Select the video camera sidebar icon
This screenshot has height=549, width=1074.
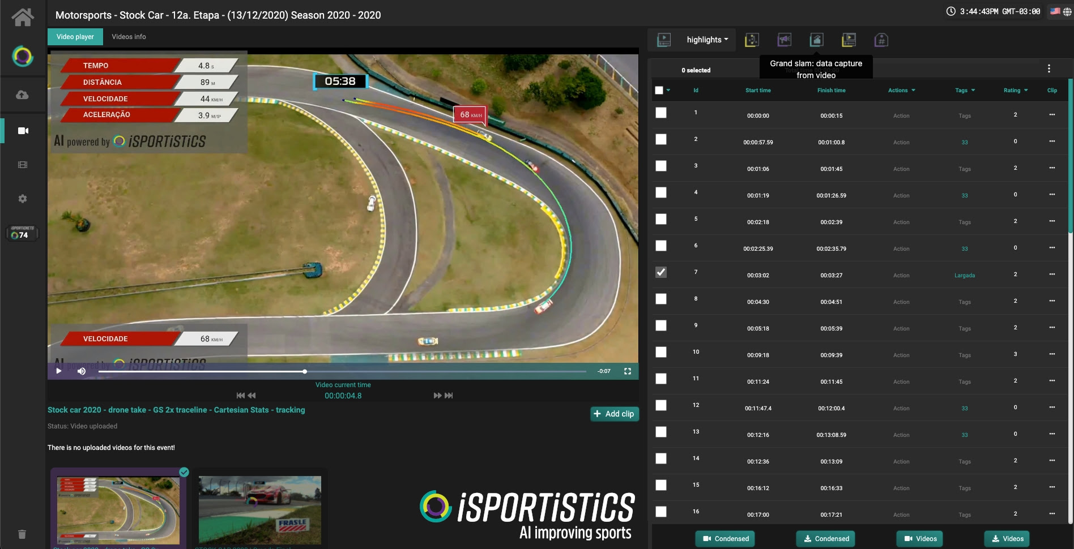point(23,131)
